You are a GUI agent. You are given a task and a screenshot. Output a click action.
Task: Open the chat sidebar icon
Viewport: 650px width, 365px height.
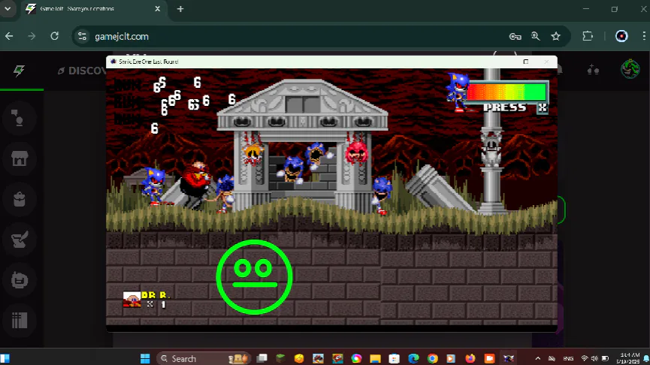pos(19,118)
